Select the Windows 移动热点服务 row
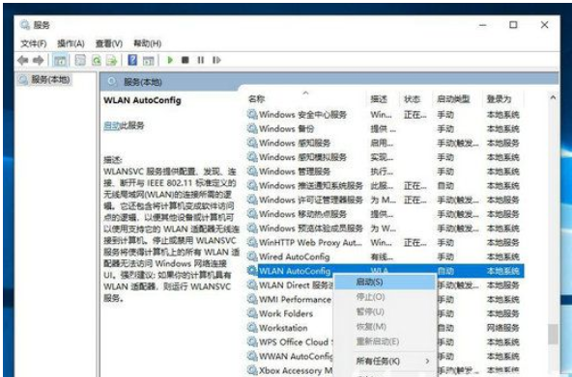The height and width of the screenshot is (377, 572). pyautogui.click(x=386, y=214)
